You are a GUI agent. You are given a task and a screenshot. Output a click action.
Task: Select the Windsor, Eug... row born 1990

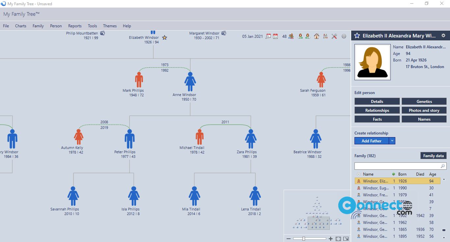pyautogui.click(x=397, y=188)
